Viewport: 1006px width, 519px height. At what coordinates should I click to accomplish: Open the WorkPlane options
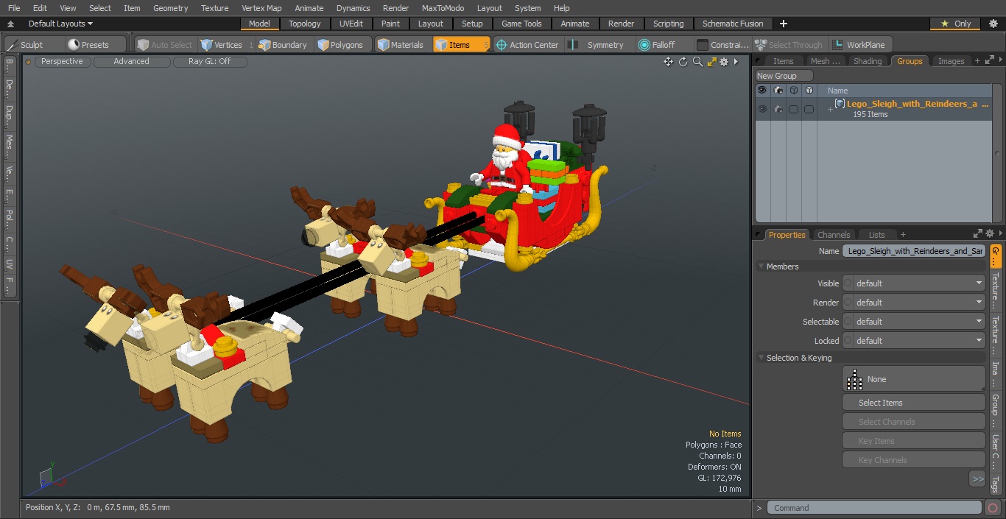coord(860,45)
